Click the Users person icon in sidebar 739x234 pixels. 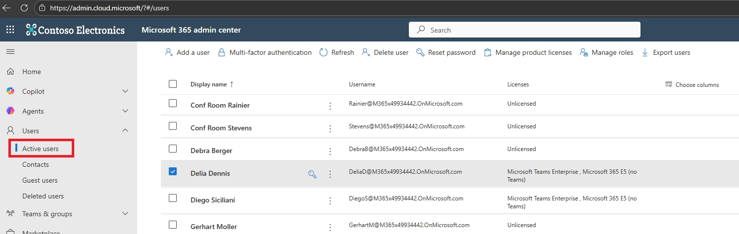point(10,131)
